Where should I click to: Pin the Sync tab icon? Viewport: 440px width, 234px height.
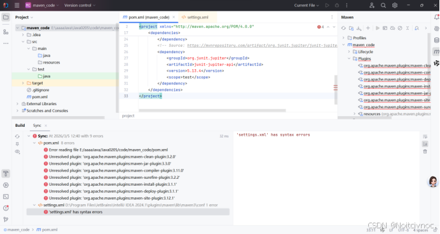17,144
